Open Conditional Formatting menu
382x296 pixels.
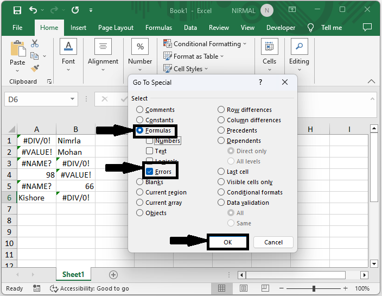click(205, 44)
